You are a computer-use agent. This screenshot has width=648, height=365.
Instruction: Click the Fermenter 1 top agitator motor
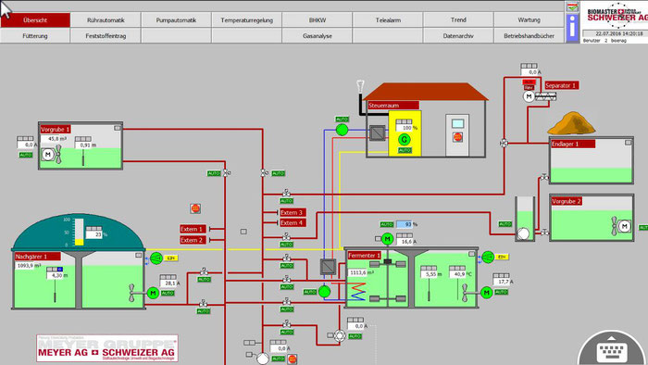(x=387, y=238)
